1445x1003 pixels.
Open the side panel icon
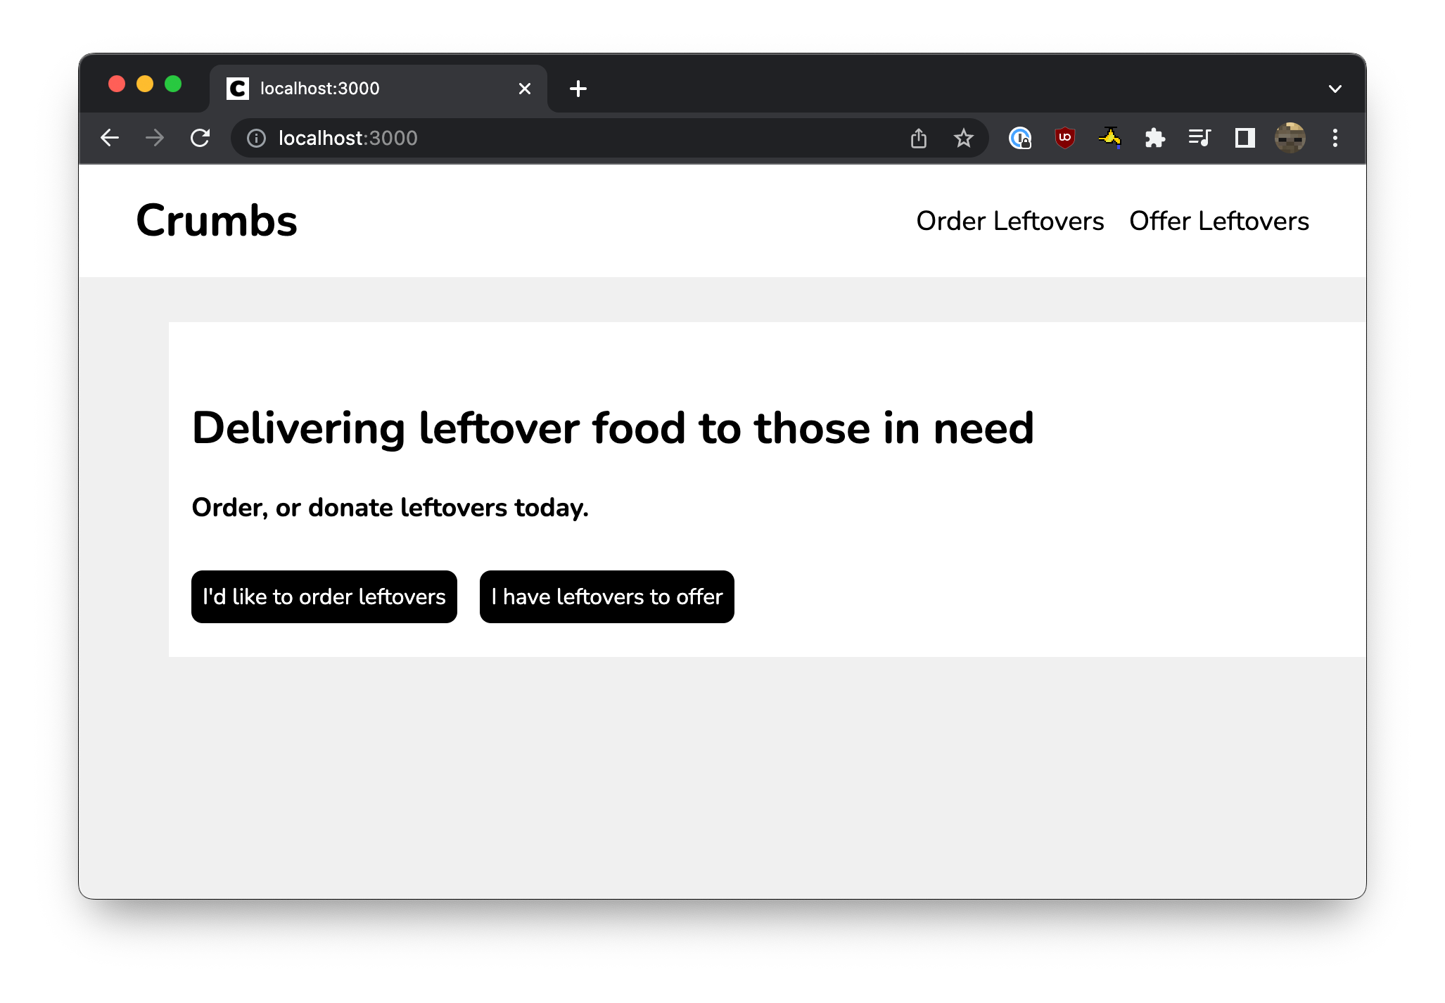click(1244, 138)
